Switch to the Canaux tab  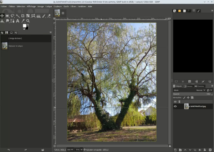188,86
